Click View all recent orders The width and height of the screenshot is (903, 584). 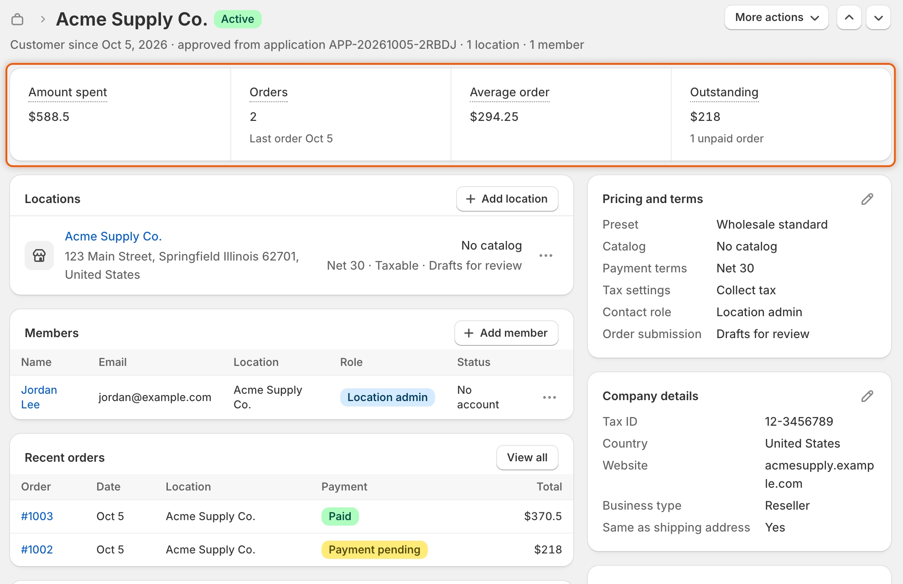point(527,458)
